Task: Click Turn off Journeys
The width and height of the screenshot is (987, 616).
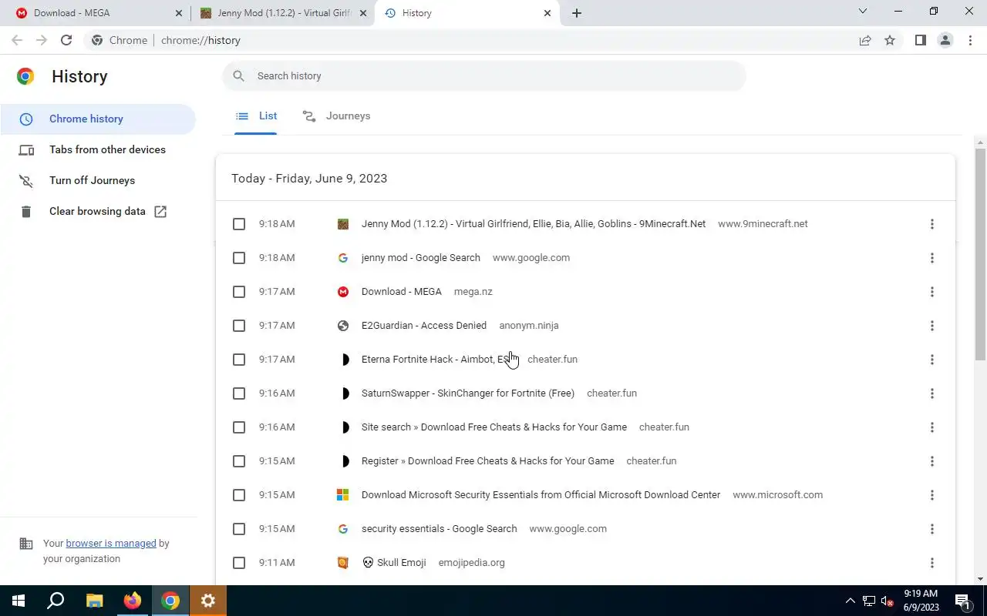Action: (98, 181)
